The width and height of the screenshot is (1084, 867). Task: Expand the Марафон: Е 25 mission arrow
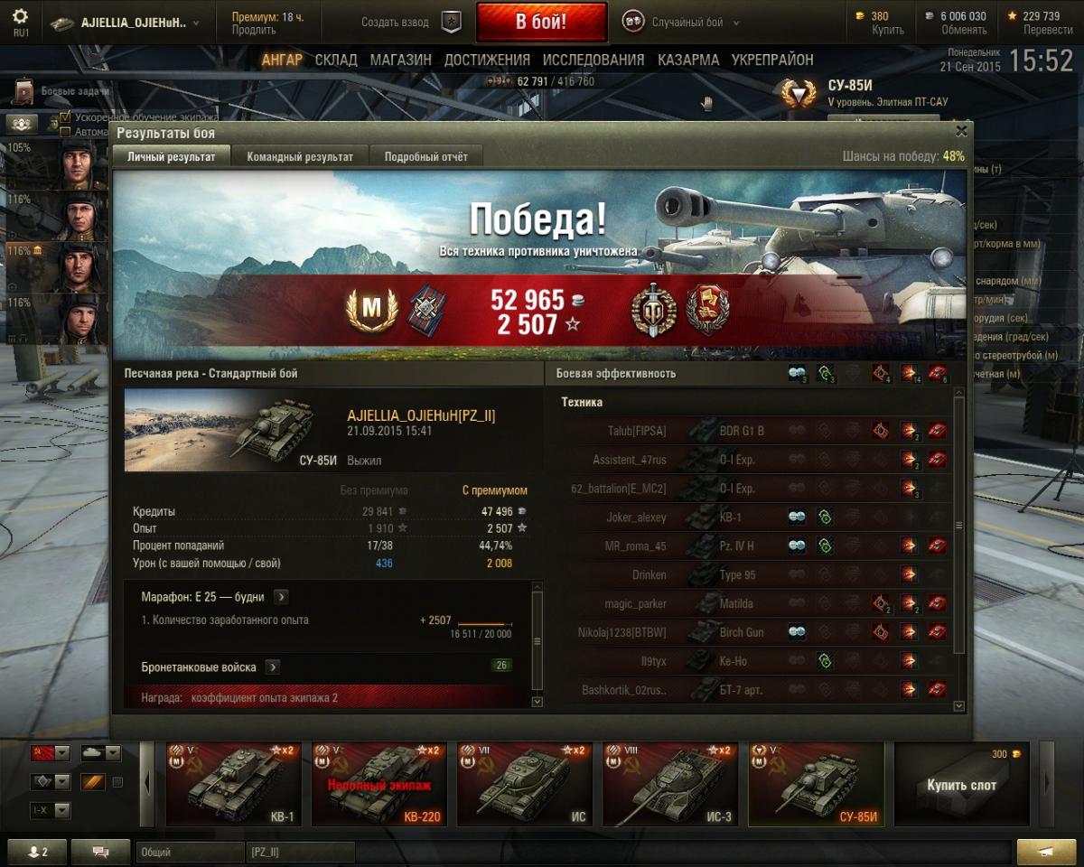(281, 597)
